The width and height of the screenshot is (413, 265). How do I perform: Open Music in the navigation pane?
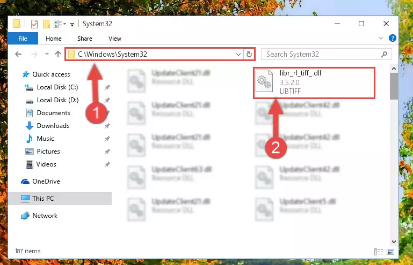click(45, 139)
